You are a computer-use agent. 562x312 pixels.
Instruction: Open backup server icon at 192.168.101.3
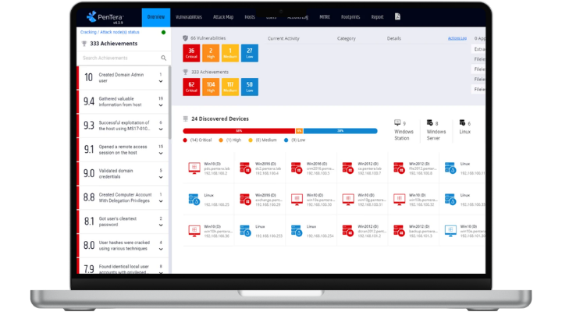pyautogui.click(x=399, y=231)
